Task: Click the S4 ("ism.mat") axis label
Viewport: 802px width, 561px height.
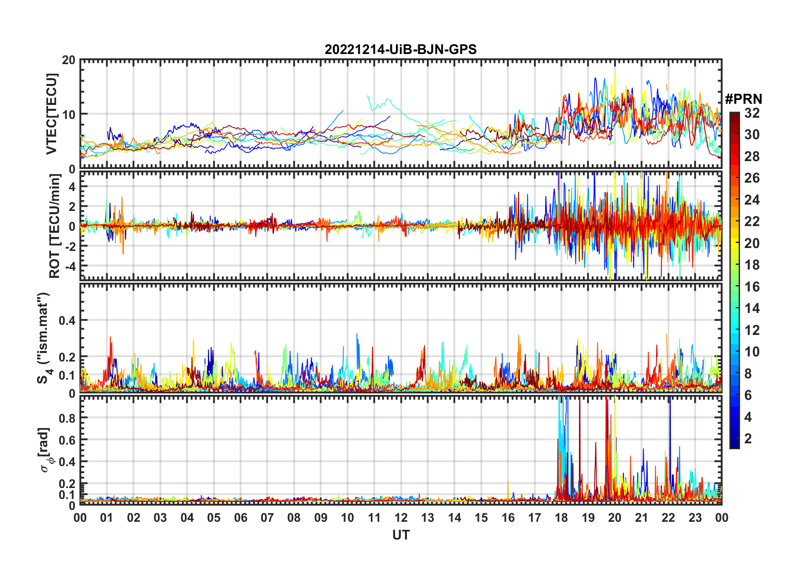Action: coord(44,338)
